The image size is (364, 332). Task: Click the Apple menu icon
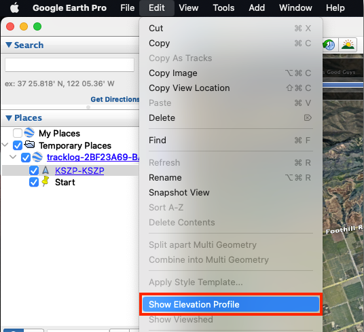point(14,8)
